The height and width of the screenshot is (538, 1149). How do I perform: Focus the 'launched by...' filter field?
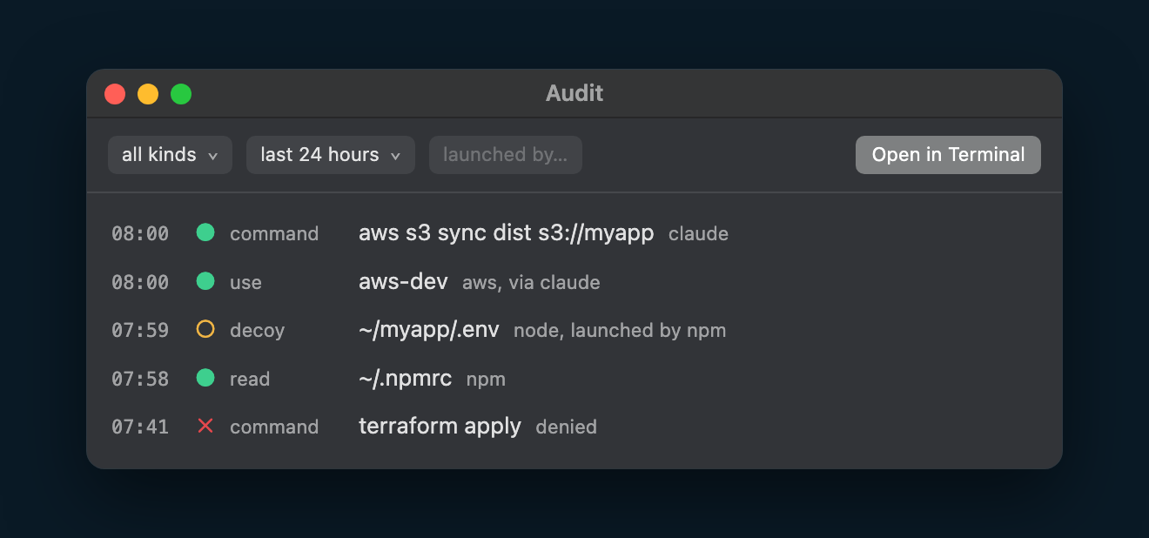click(506, 155)
